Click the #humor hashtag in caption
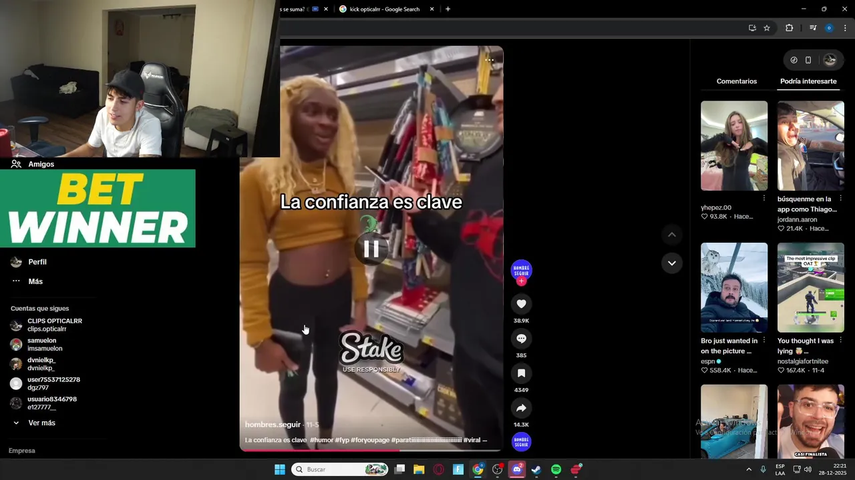Viewport: 855px width, 480px height. (321, 440)
